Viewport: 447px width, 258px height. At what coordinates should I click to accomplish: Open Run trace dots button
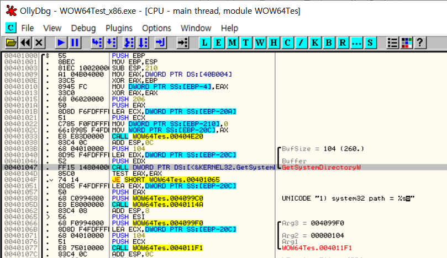pos(356,42)
